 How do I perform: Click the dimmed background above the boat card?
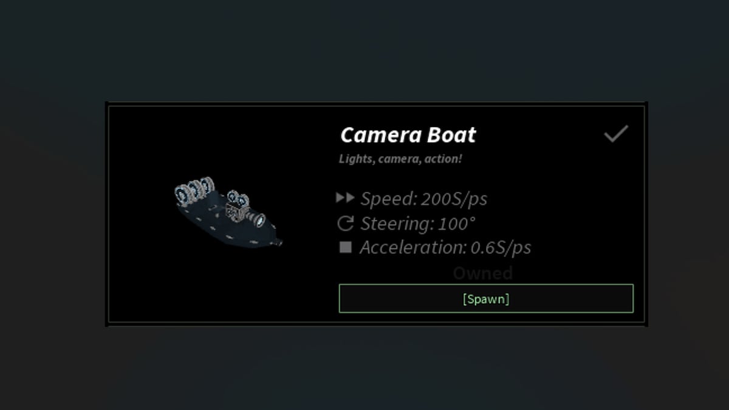tap(364, 49)
